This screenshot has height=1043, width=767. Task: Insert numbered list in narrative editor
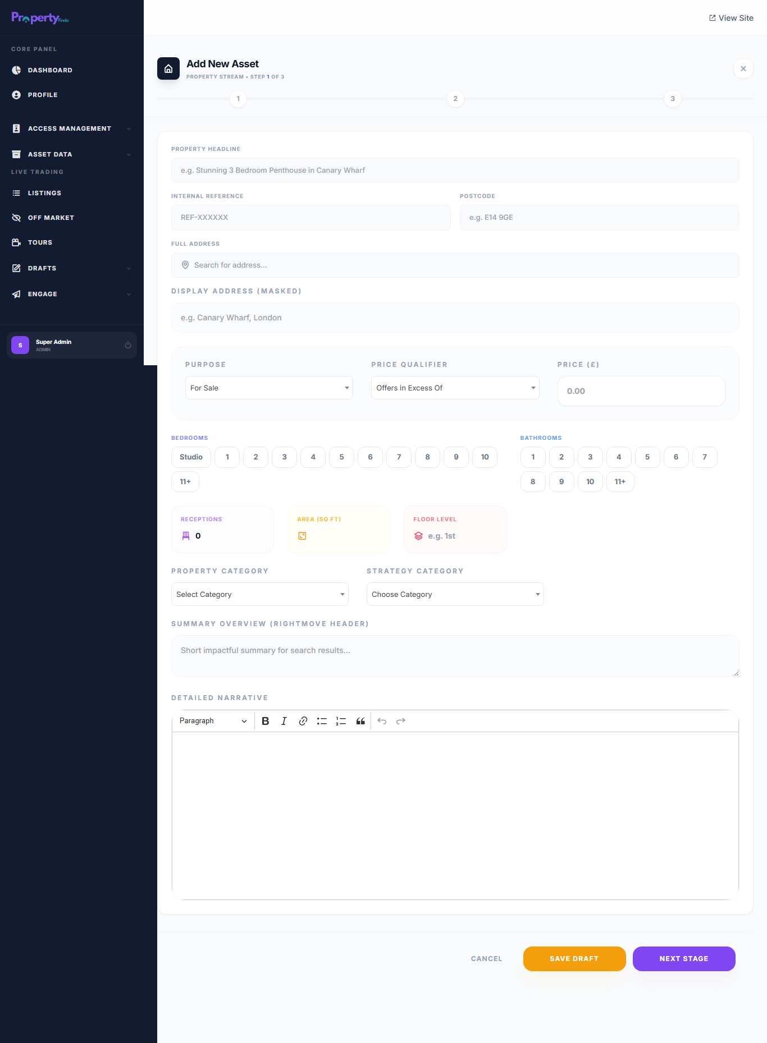coord(341,721)
